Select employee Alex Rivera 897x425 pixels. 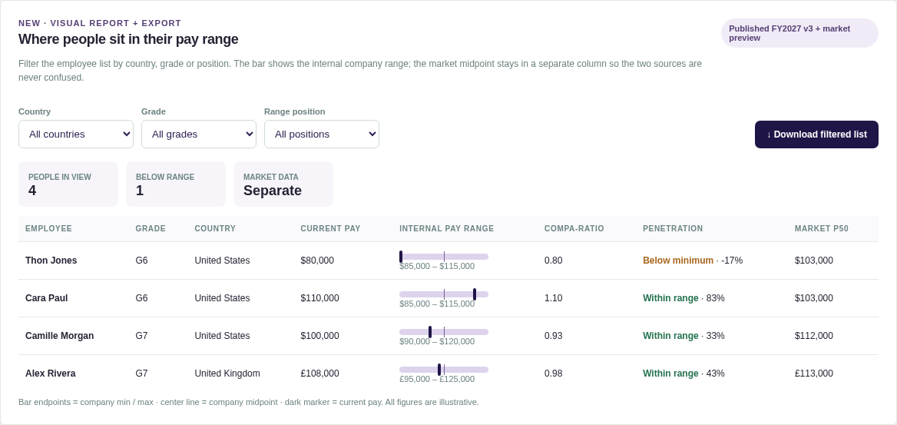tap(51, 374)
